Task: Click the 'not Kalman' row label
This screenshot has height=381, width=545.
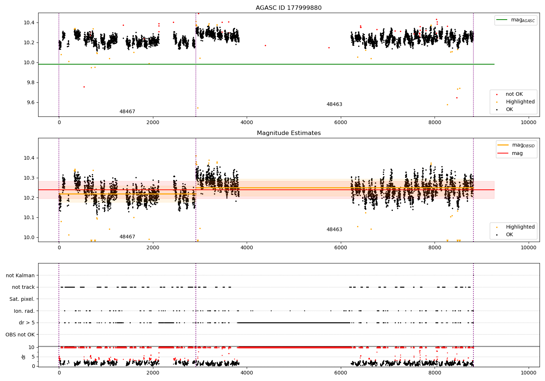Action: pos(20,276)
